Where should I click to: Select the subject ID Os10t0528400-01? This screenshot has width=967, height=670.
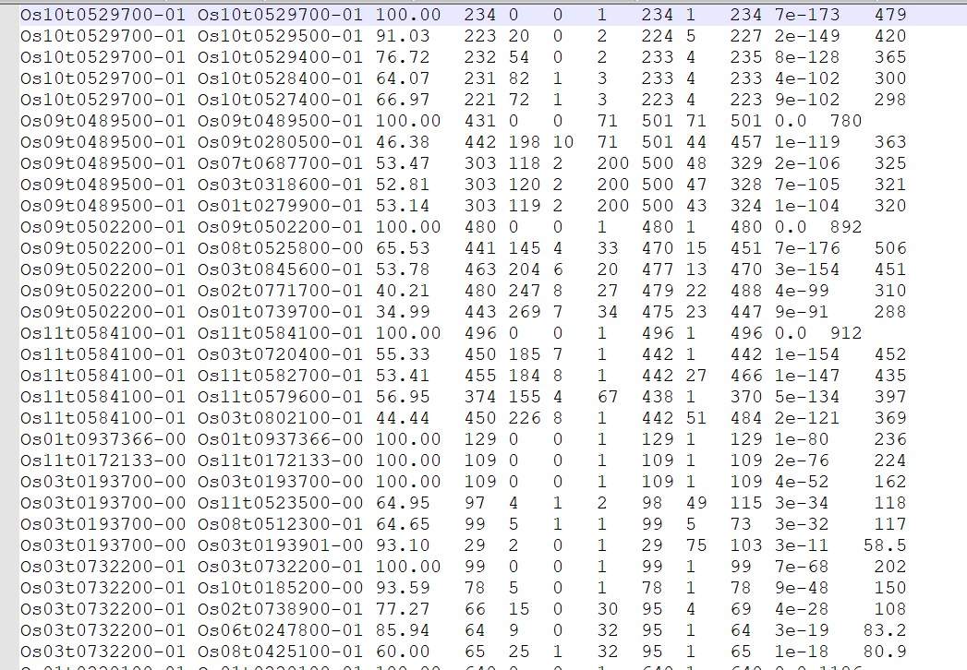pos(281,78)
